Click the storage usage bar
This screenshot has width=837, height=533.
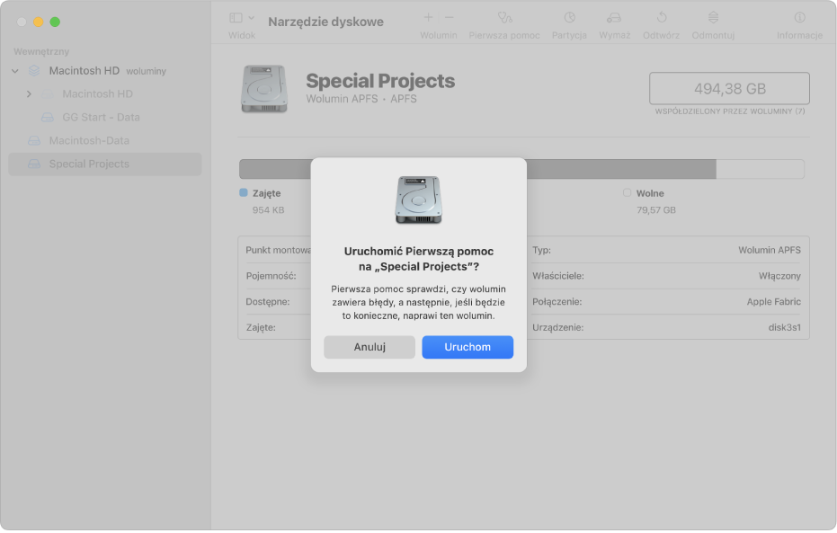(x=521, y=169)
